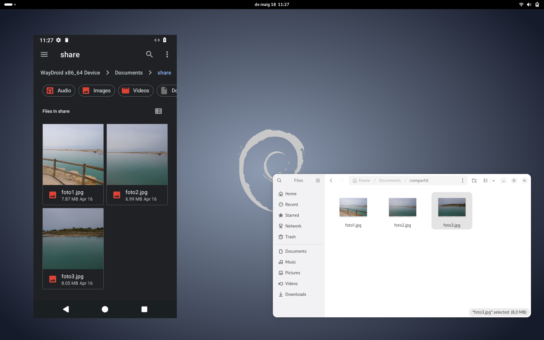Open the hamburger menu in the WayDroid file app
This screenshot has width=544, height=340.
coord(44,54)
